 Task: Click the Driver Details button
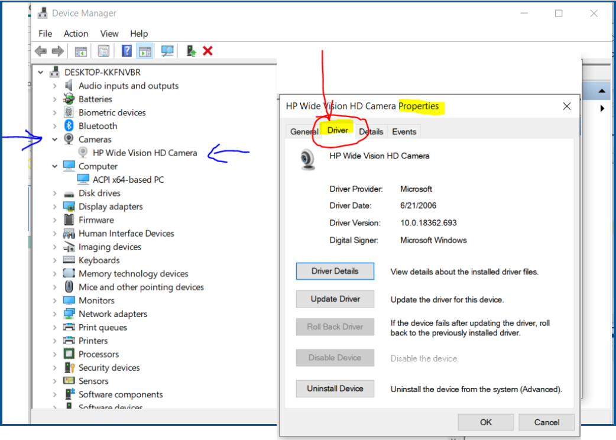pyautogui.click(x=335, y=271)
